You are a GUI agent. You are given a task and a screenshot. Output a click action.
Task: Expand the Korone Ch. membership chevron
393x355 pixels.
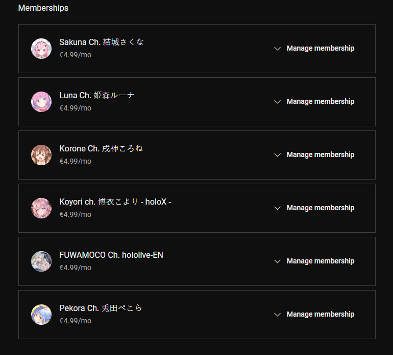point(277,155)
